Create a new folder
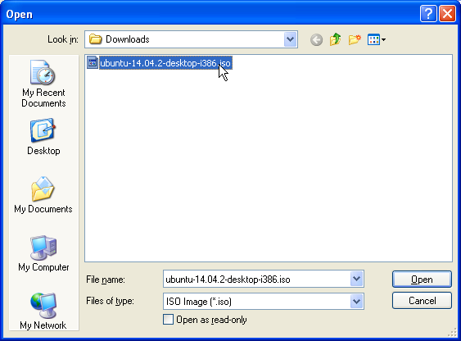This screenshot has height=341, width=461. [355, 39]
